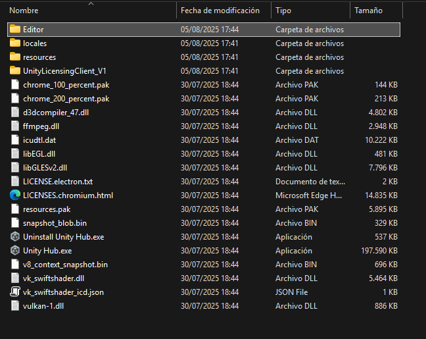
Task: Click the Editor date 05/08/2025 17:44
Action: pyautogui.click(x=210, y=29)
